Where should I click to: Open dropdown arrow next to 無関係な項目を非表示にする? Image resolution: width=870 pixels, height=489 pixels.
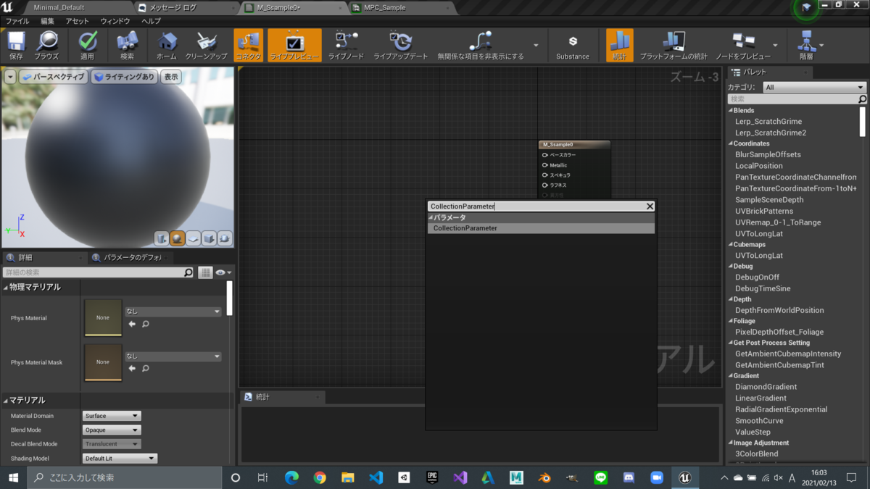536,46
